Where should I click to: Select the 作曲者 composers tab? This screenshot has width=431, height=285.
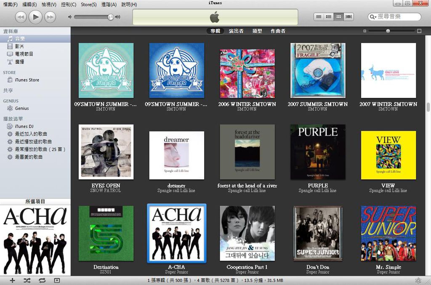[x=278, y=31]
